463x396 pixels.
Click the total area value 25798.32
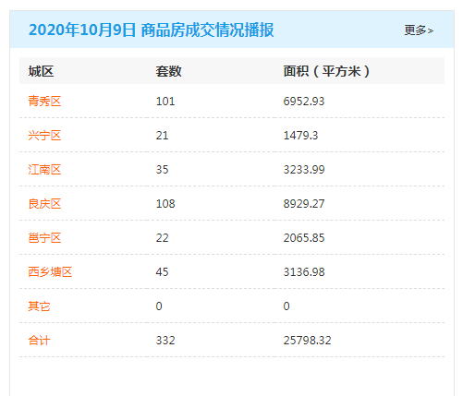307,341
